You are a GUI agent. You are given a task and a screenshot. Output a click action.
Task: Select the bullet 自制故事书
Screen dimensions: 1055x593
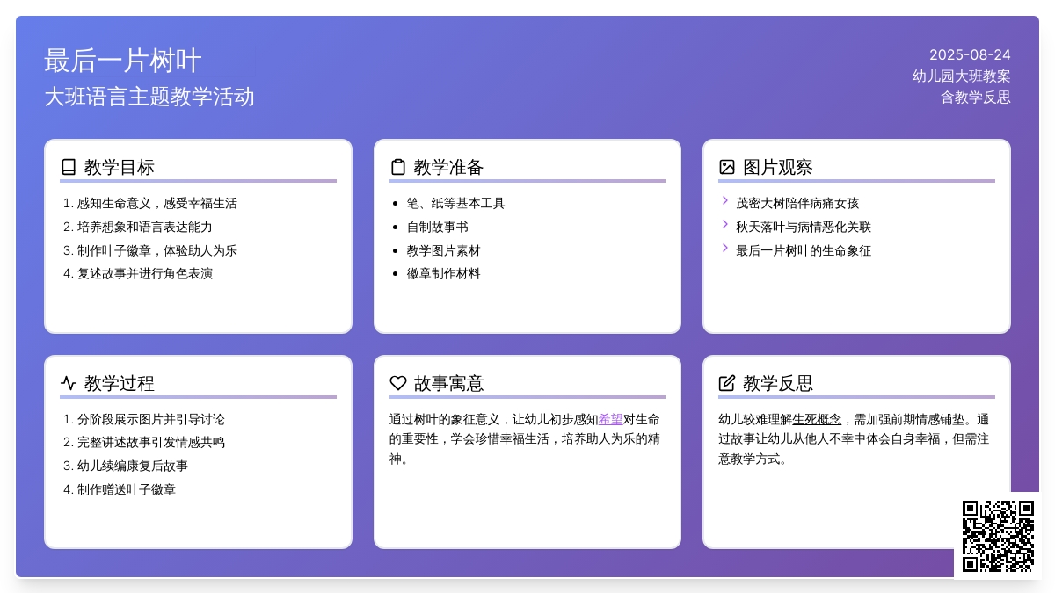point(437,227)
